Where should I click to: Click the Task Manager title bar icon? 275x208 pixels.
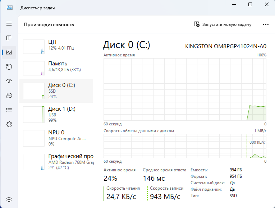click(x=10, y=8)
